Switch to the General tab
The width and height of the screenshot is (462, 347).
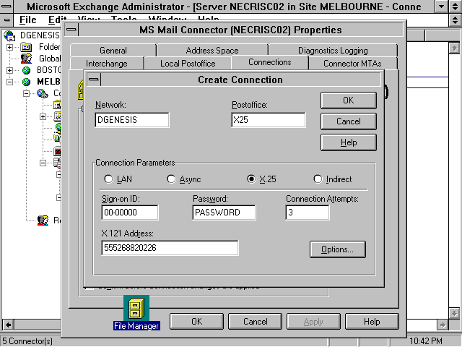[x=113, y=51]
